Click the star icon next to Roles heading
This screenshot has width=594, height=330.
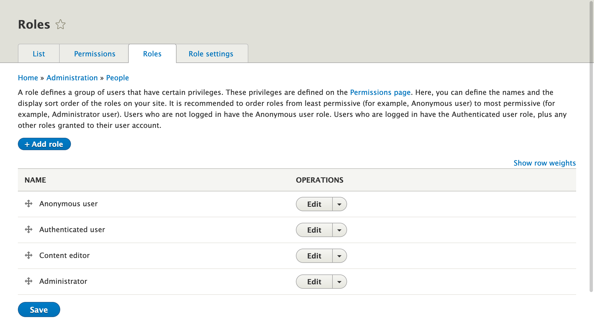(60, 24)
